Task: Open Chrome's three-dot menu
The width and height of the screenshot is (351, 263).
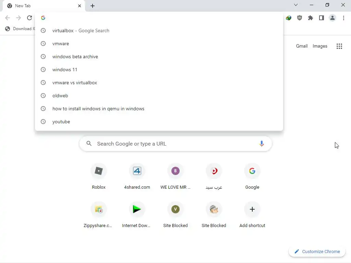Action: click(x=343, y=18)
